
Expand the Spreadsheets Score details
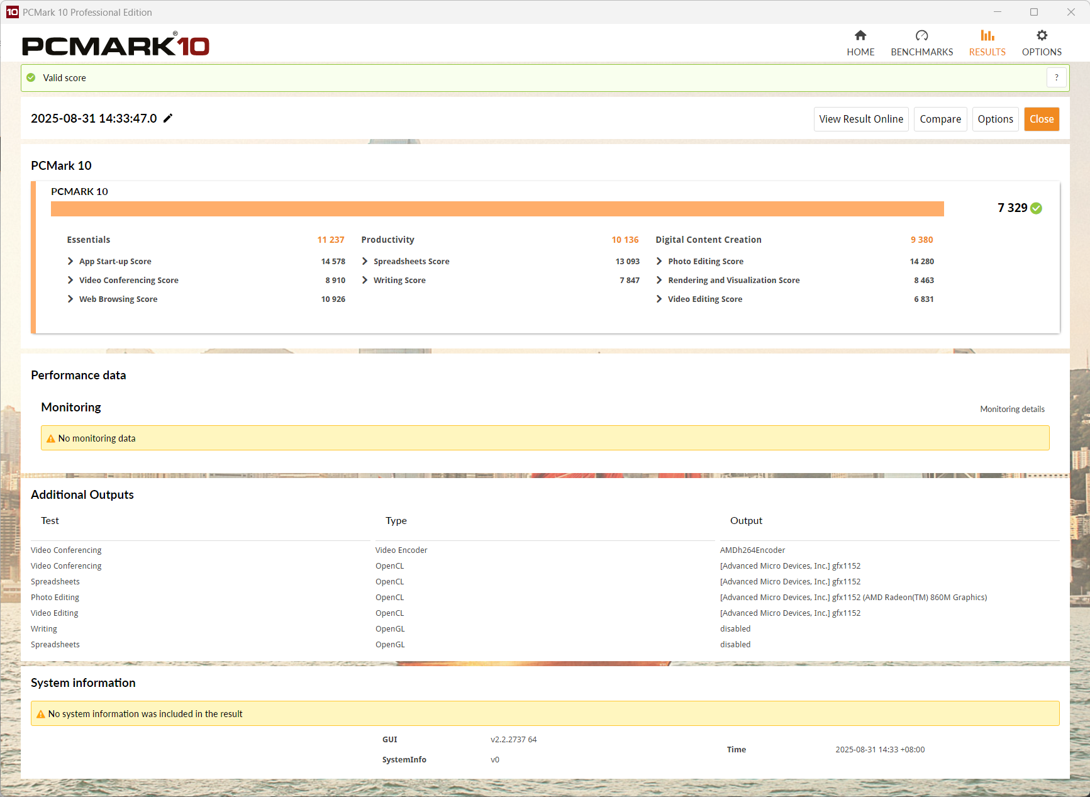[x=365, y=261]
